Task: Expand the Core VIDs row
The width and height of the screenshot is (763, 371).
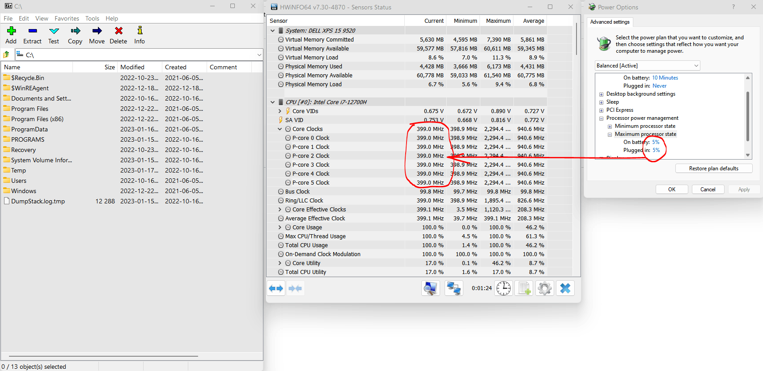Action: pos(280,111)
